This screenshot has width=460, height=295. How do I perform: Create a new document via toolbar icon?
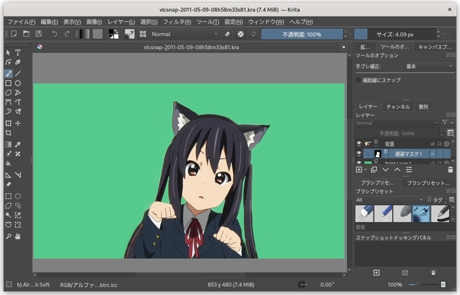(x=14, y=34)
